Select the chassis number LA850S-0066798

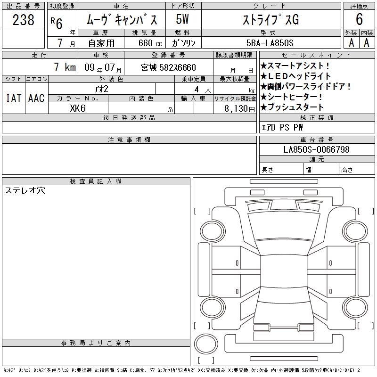(x=316, y=149)
